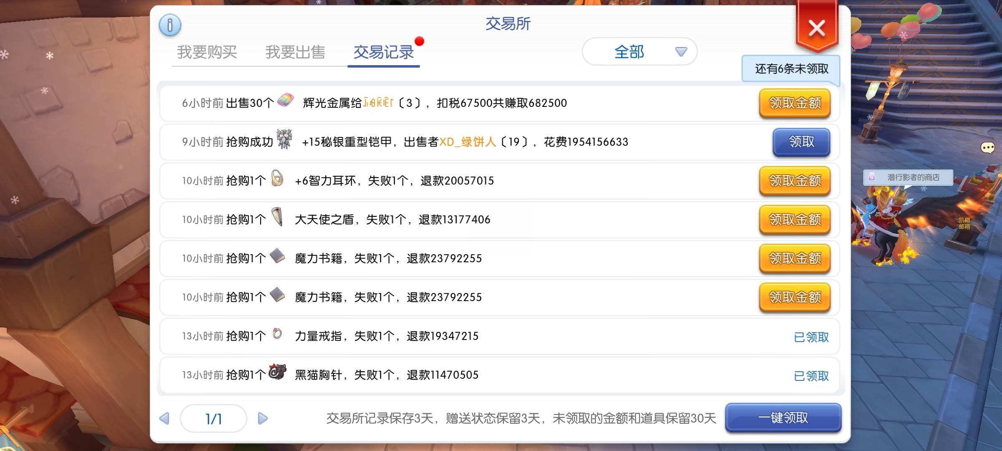Click the +15 mithril heavy armor icon
The image size is (1002, 451).
[285, 139]
